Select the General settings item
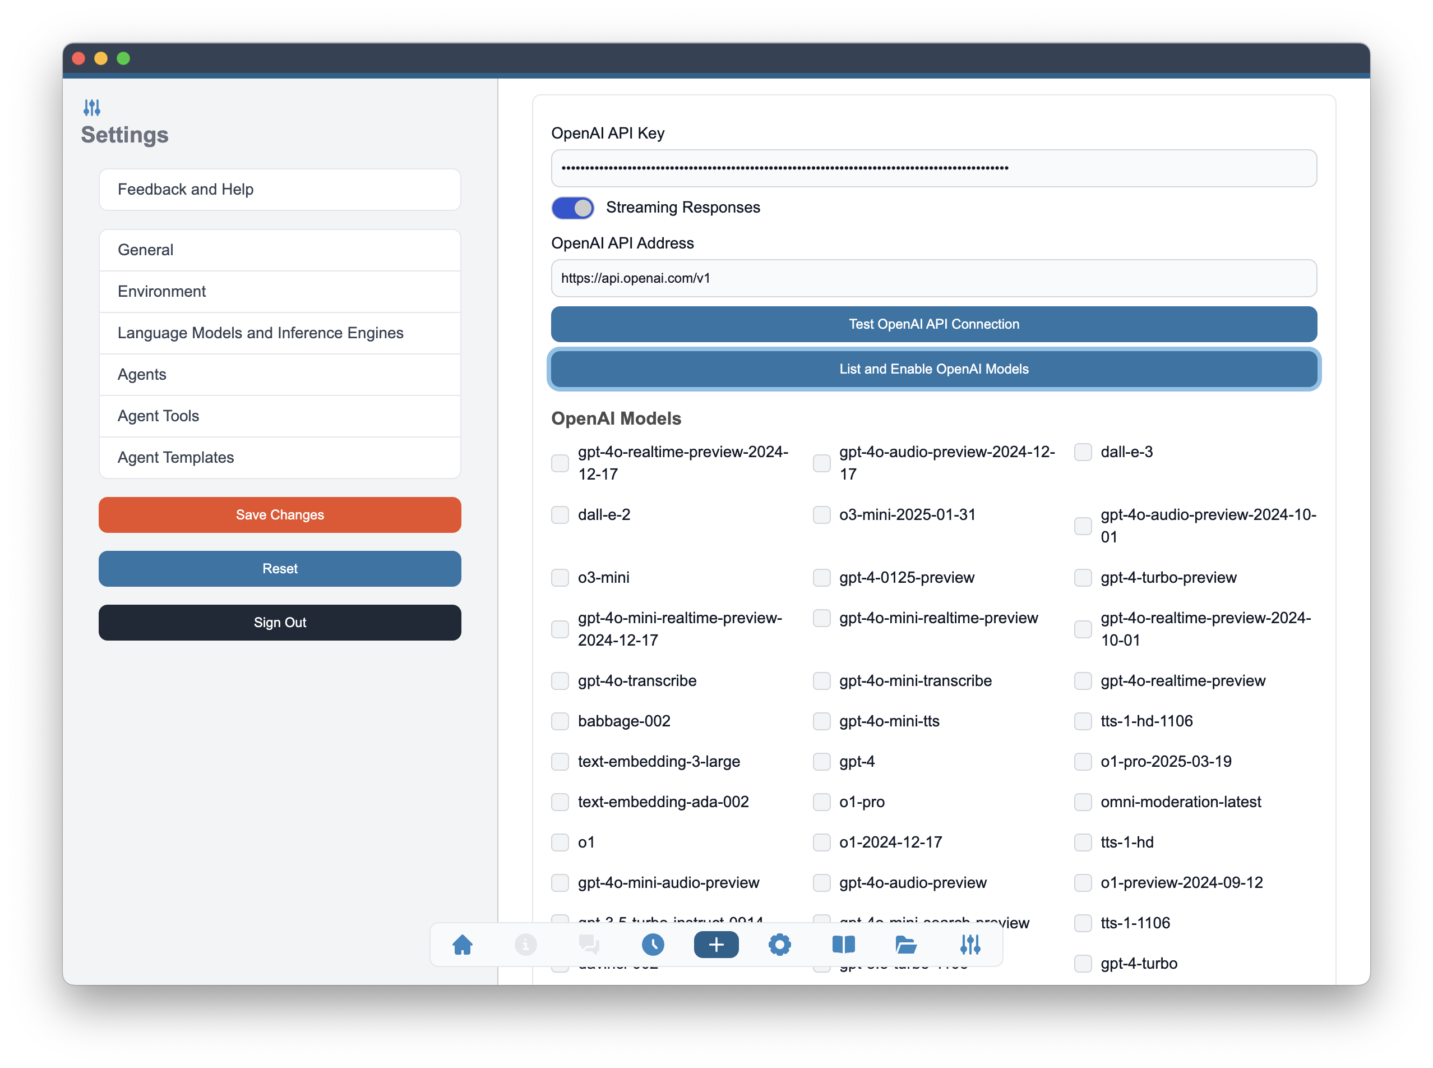Screen dimensions: 1433x1068 pyautogui.click(x=280, y=250)
